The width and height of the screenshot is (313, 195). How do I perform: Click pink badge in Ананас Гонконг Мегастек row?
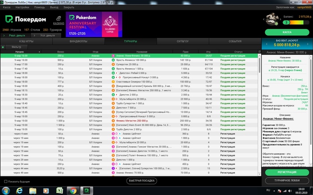click(113, 147)
